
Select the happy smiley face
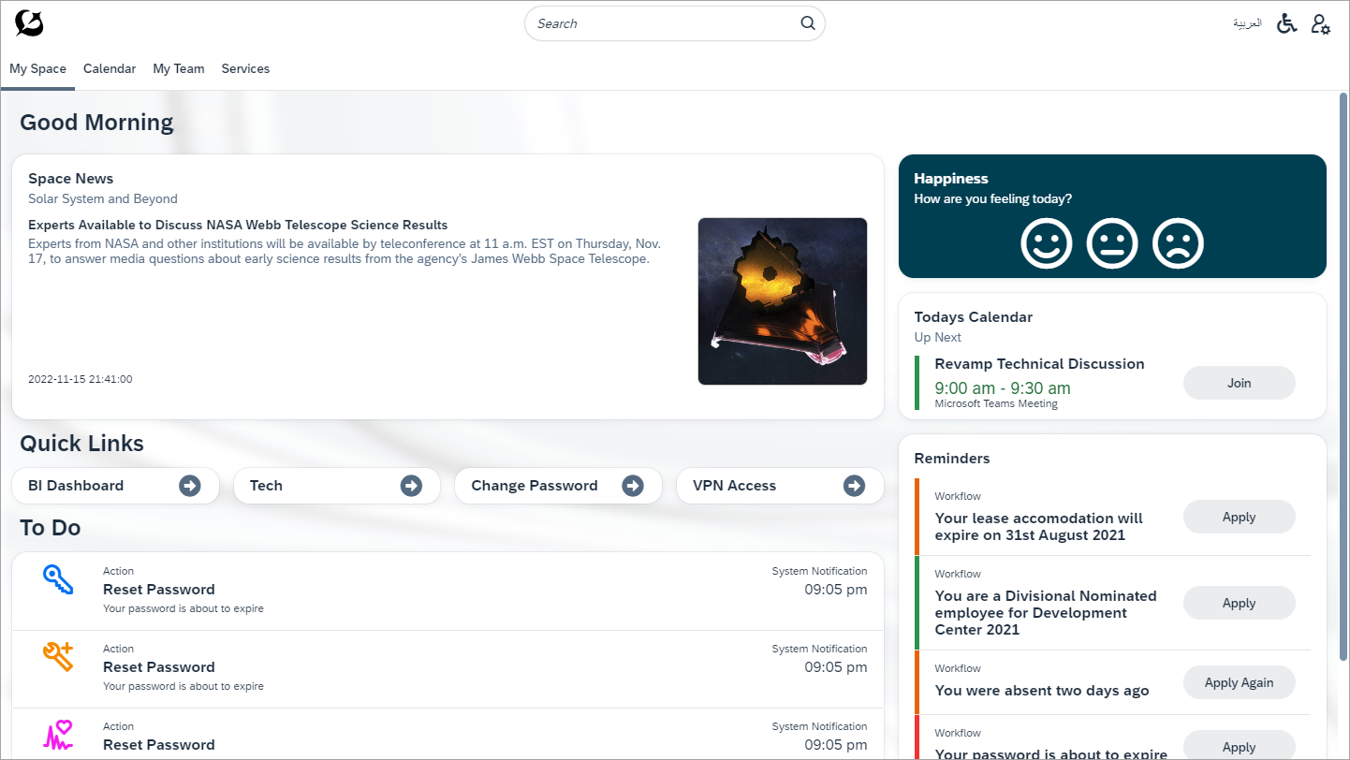pyautogui.click(x=1046, y=243)
